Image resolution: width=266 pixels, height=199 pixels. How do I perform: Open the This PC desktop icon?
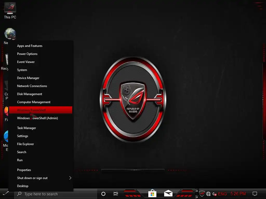point(10,10)
